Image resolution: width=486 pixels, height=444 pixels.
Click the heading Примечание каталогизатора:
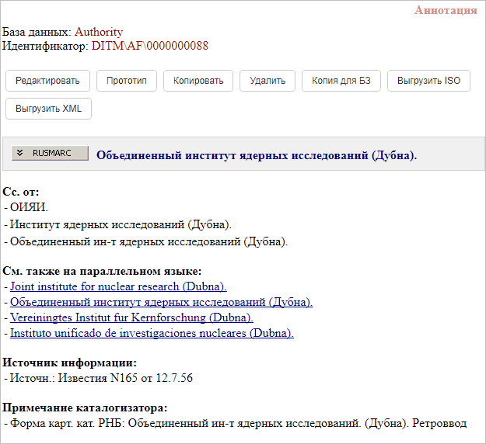pos(85,408)
